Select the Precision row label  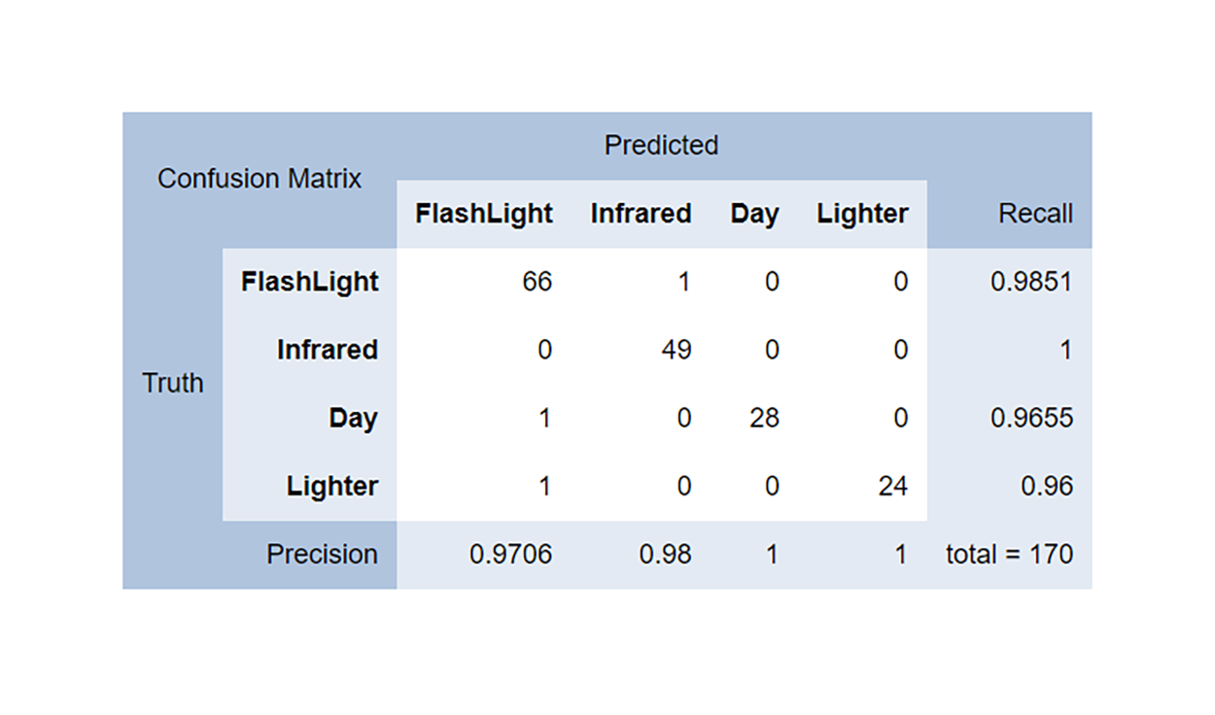322,554
